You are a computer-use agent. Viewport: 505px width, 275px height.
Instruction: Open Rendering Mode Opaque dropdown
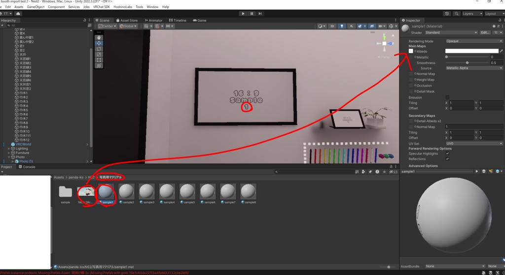point(474,41)
